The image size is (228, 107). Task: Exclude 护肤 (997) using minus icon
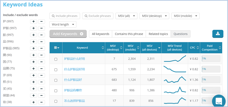[x=41, y=28]
